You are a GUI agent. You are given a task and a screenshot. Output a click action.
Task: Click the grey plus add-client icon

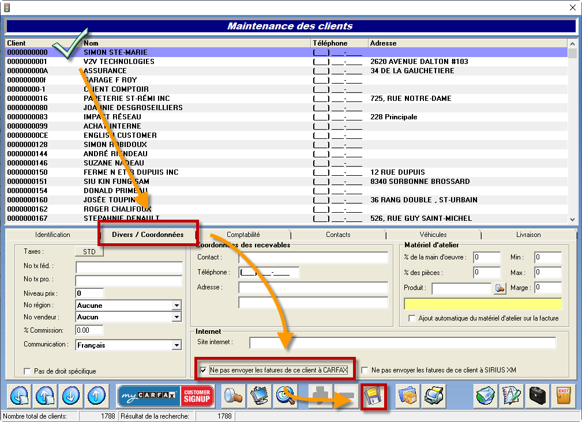321,395
